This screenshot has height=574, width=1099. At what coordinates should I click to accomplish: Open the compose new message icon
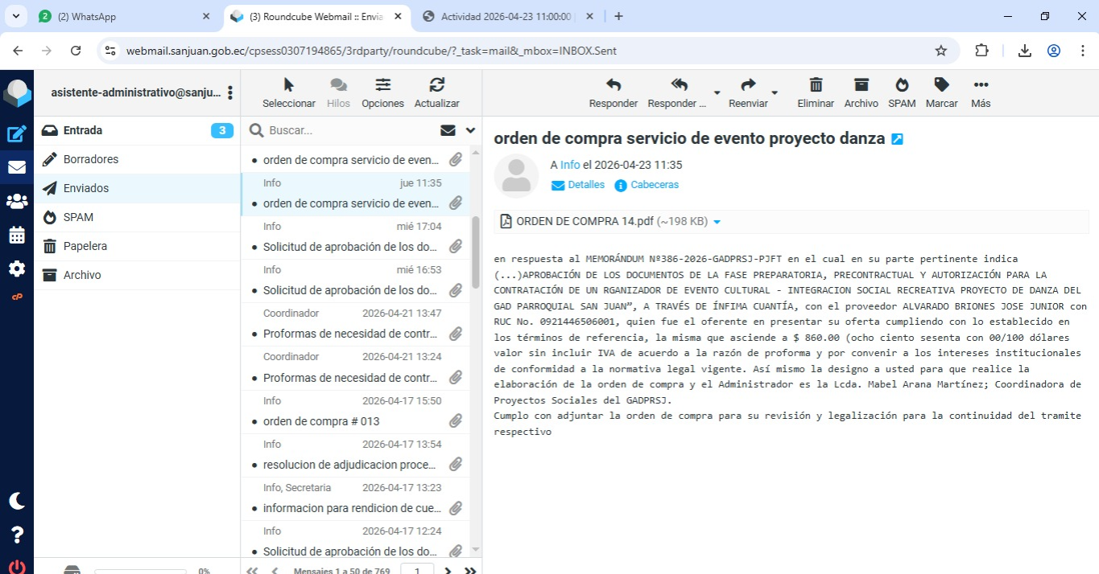(16, 134)
